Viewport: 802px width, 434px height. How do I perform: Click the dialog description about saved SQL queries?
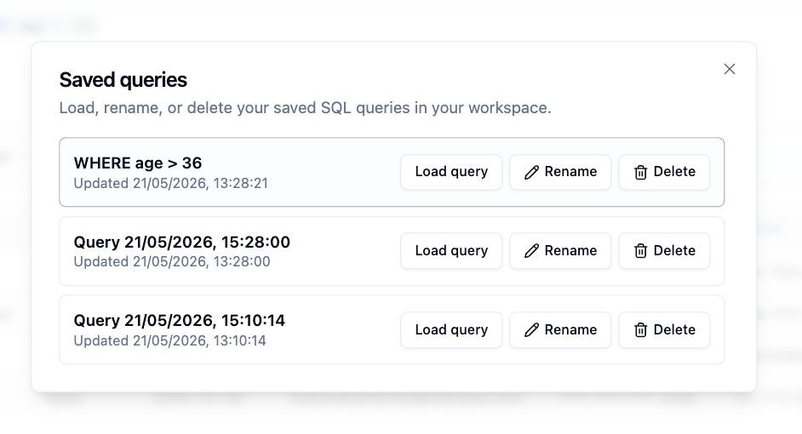click(x=306, y=108)
